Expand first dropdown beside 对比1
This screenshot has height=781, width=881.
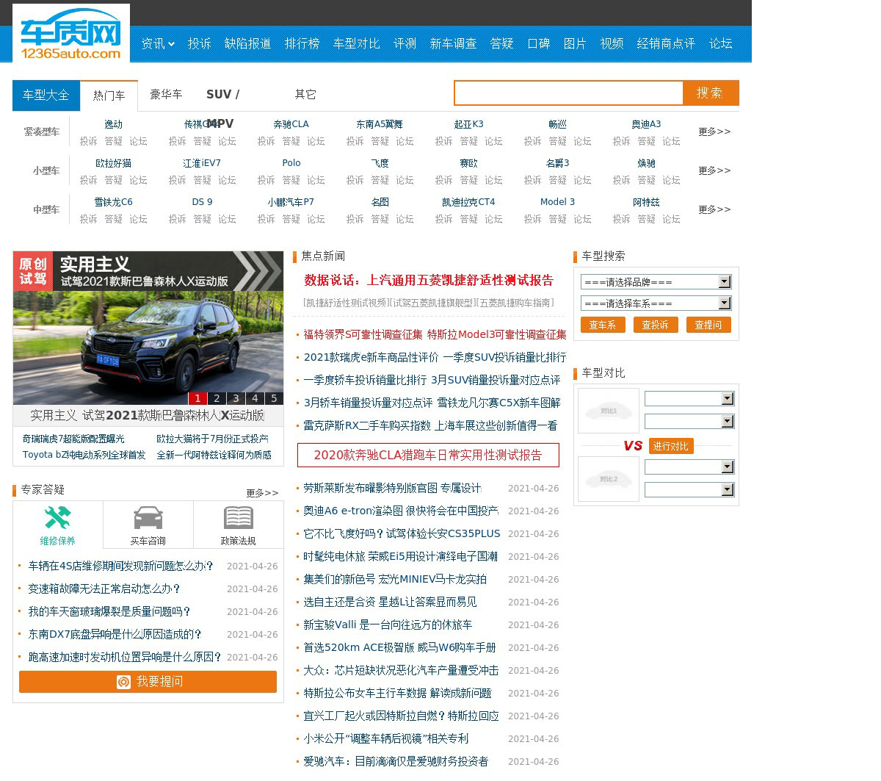click(689, 398)
